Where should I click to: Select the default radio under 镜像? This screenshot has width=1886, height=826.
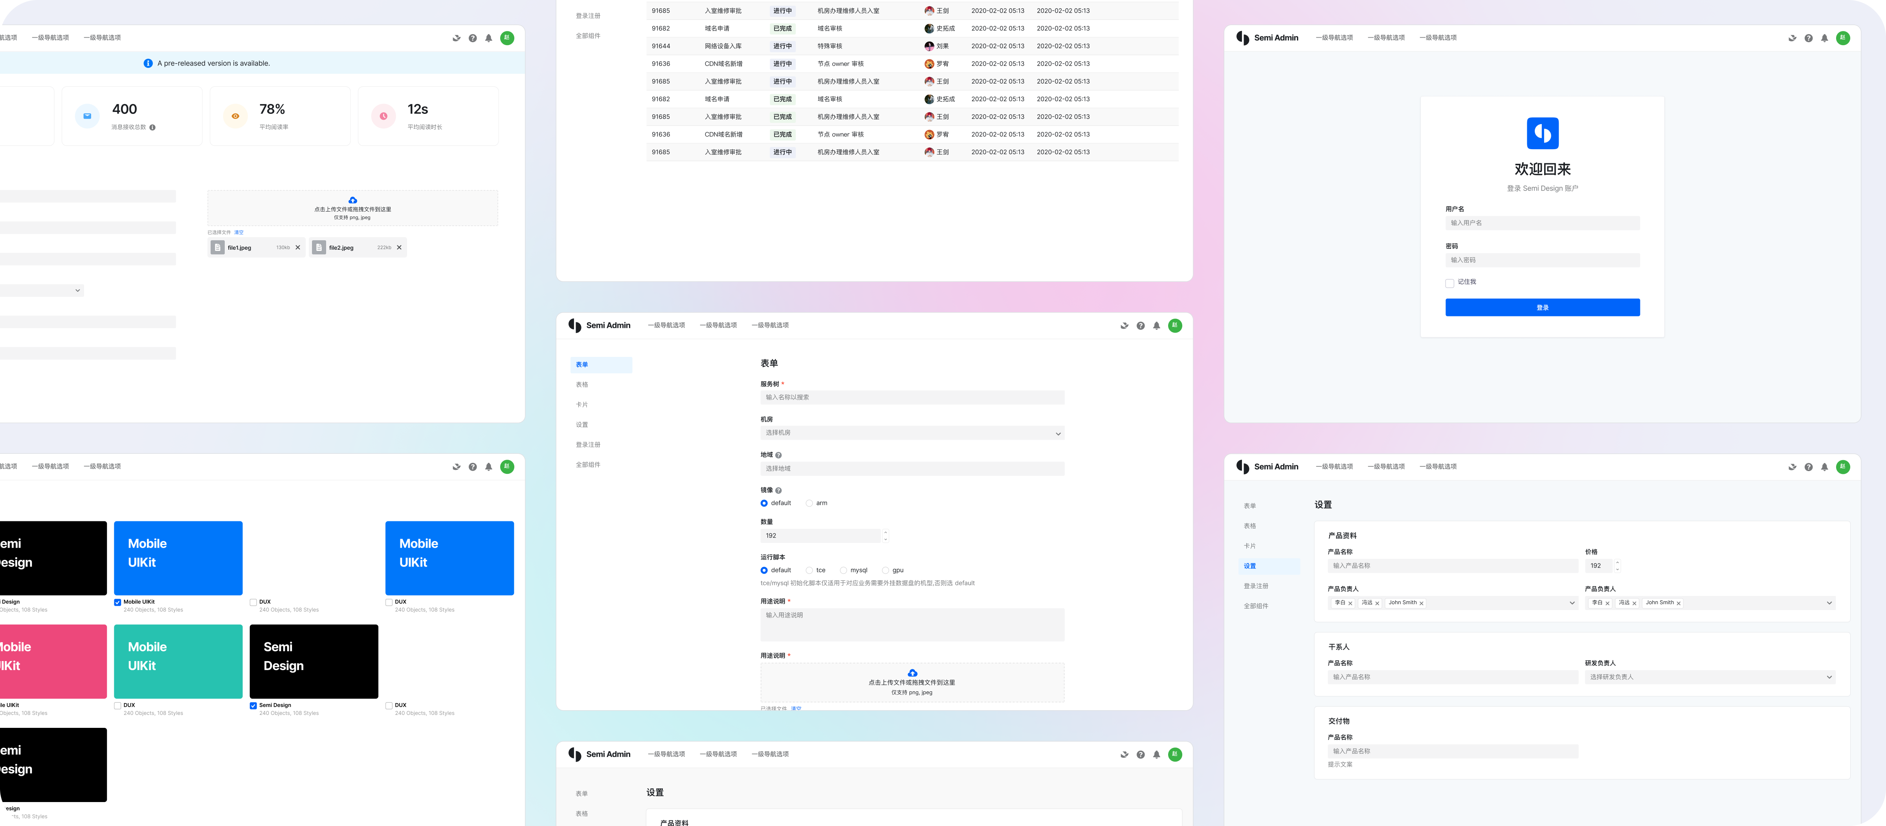764,503
